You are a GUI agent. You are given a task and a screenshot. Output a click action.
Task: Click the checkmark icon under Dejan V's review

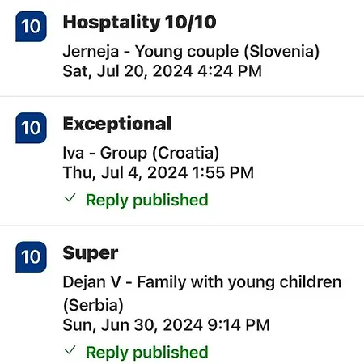click(x=70, y=350)
